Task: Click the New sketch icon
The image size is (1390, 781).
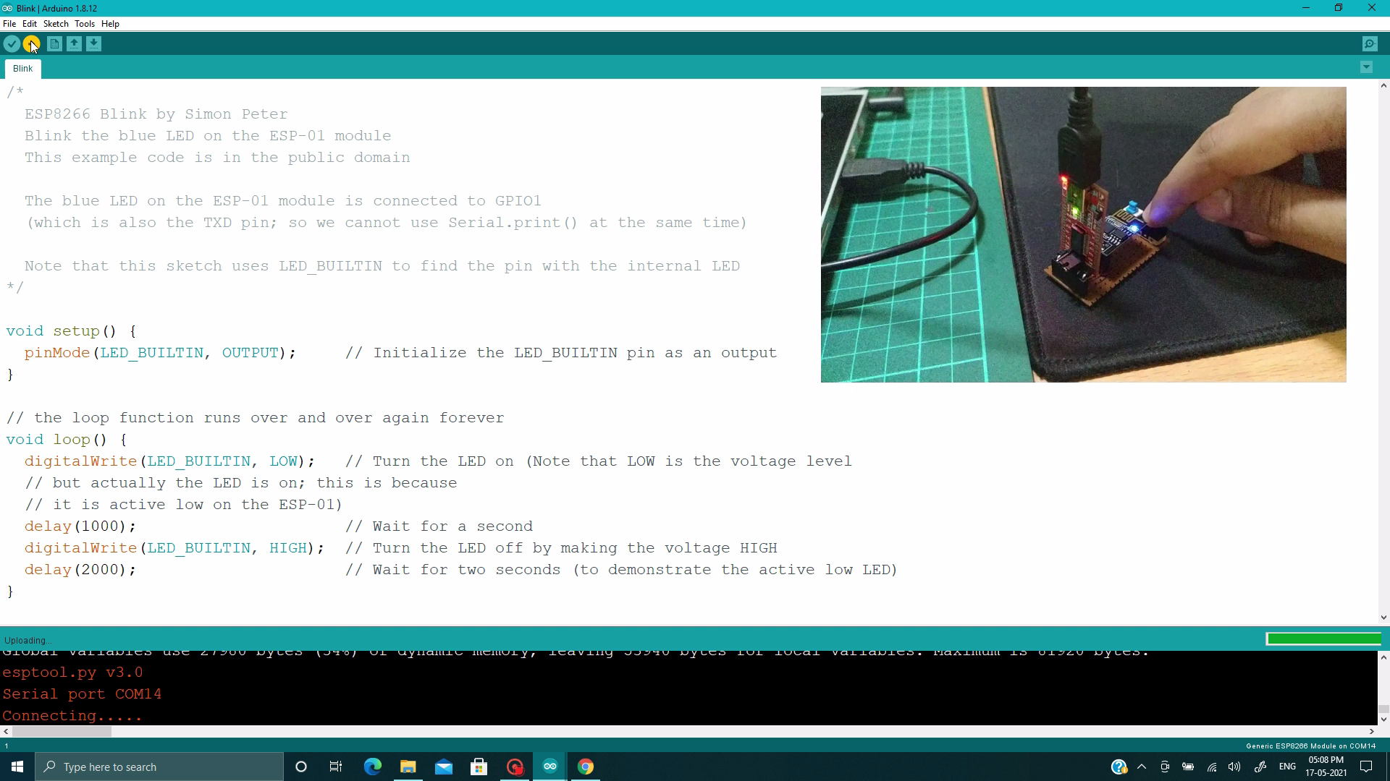Action: (54, 44)
